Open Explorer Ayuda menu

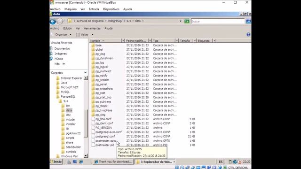coord(109,28)
